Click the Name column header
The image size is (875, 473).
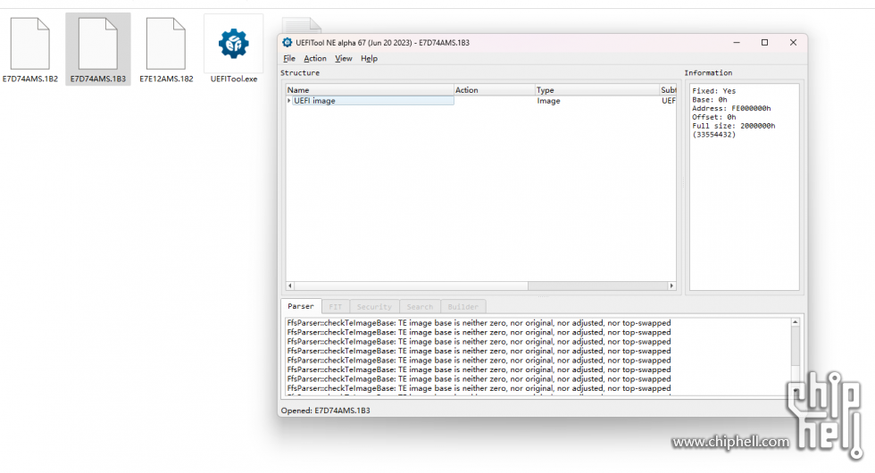(370, 90)
